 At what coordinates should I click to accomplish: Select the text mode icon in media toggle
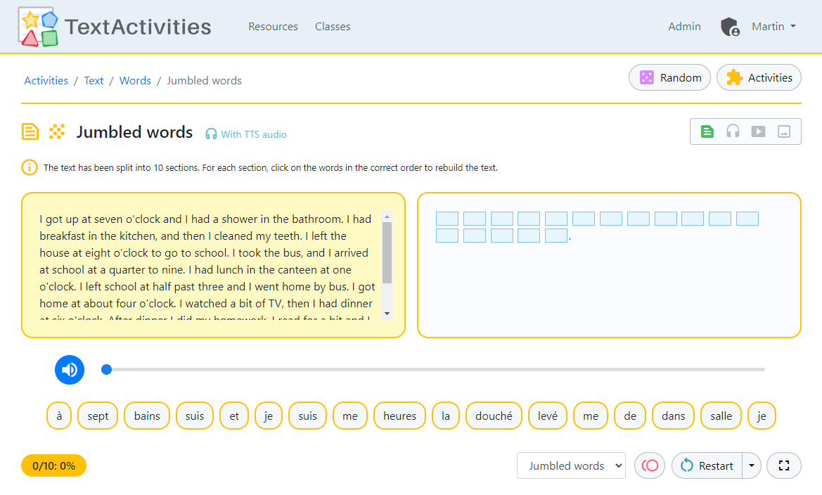pyautogui.click(x=707, y=131)
